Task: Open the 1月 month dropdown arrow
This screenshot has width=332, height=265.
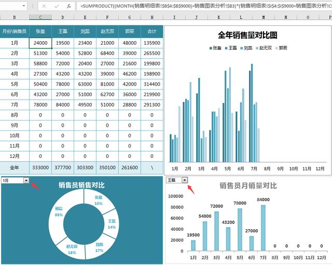Action: pos(26,180)
